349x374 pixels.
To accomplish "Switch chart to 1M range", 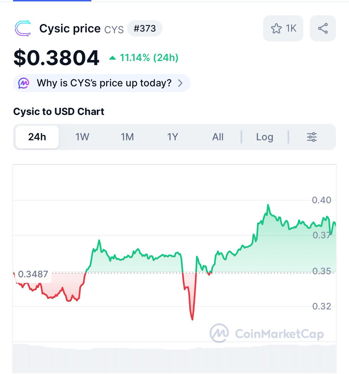I will pos(127,137).
